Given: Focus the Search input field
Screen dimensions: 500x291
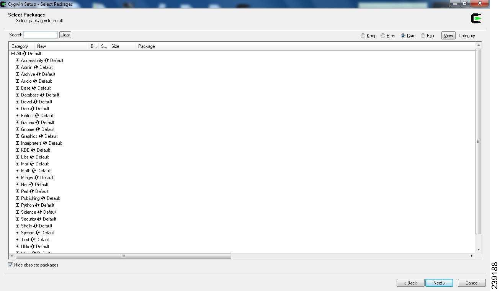Looking at the screenshot, I should click(x=41, y=35).
